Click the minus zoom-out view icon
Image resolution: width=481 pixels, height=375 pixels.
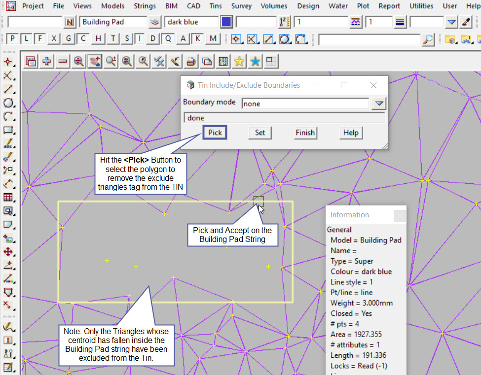[63, 61]
